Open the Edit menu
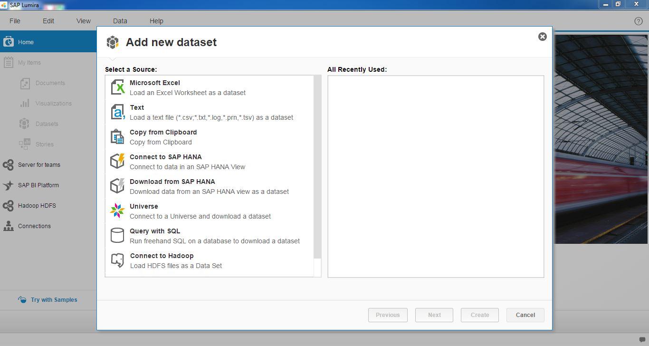The height and width of the screenshot is (346, 649). click(48, 21)
